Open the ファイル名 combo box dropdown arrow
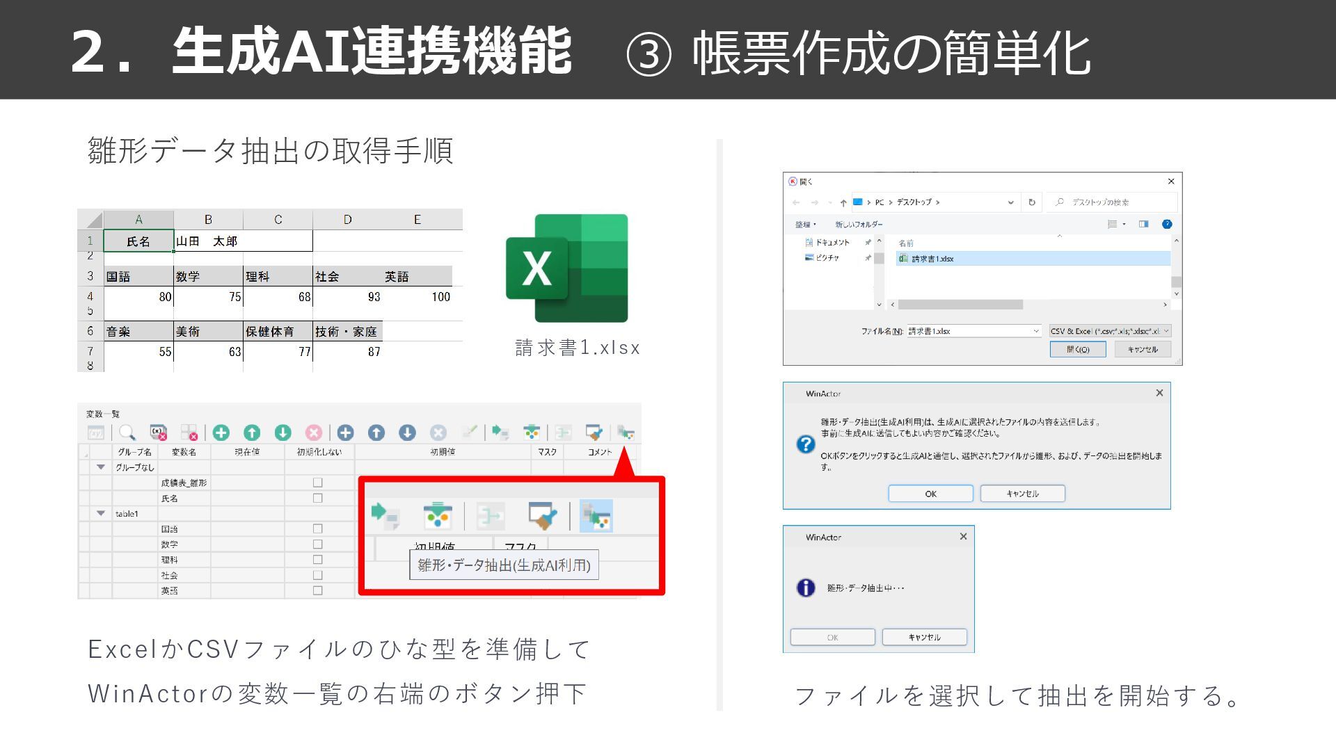 pos(1035,331)
